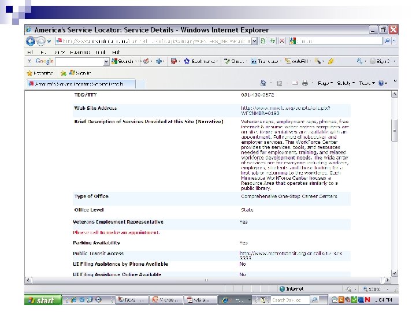The image size is (416, 312).
Task: Click the red Google toolbar icon left of Bookmarks
Action: (x=174, y=61)
